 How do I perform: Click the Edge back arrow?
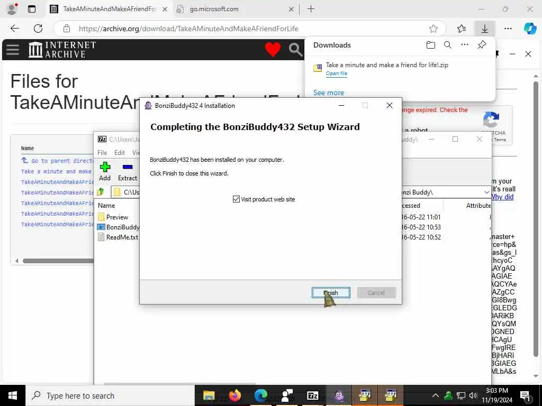tap(15, 29)
